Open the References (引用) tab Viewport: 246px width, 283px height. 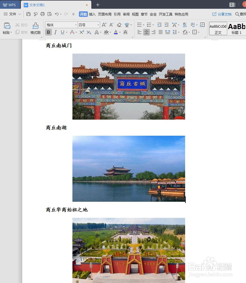click(x=117, y=14)
